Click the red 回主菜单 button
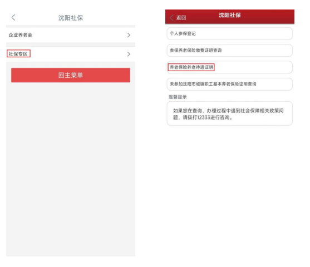Image resolution: width=310 pixels, height=267 pixels. point(71,75)
